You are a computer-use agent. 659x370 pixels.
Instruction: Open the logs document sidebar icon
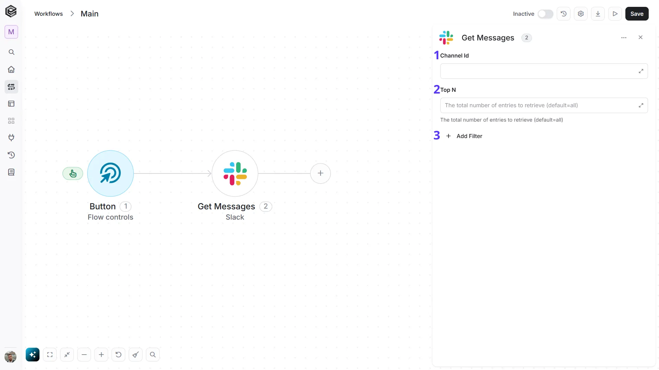point(11,172)
